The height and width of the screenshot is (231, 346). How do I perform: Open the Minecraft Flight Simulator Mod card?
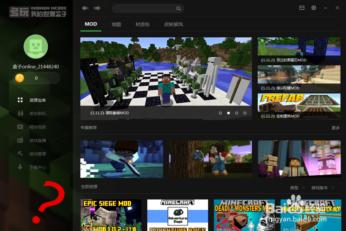311,215
